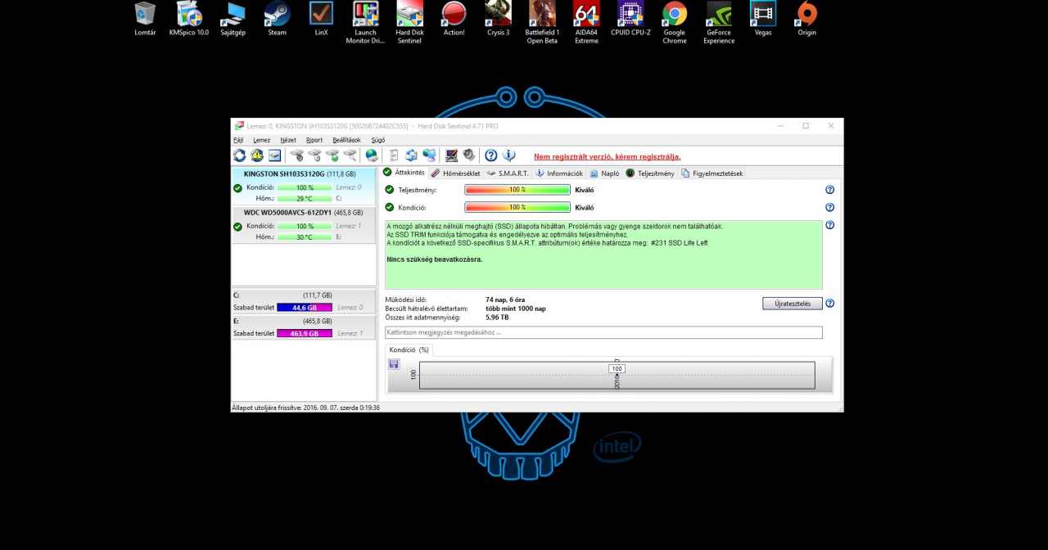
Task: Click the networked computers toolbar icon
Action: tap(429, 156)
